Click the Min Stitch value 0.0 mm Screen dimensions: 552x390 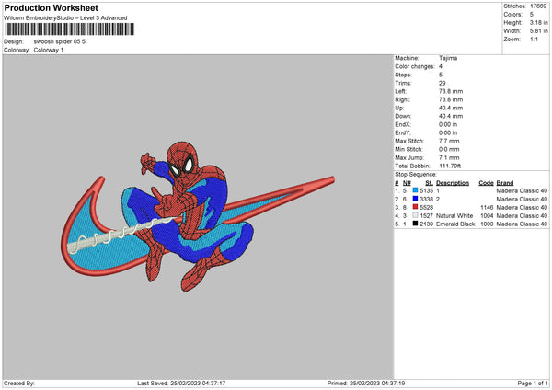[449, 149]
